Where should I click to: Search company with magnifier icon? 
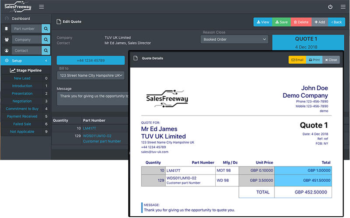tap(46, 40)
